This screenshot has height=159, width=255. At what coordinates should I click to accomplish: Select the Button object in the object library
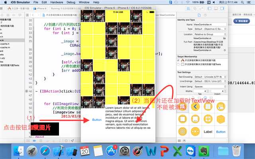pos(221,132)
